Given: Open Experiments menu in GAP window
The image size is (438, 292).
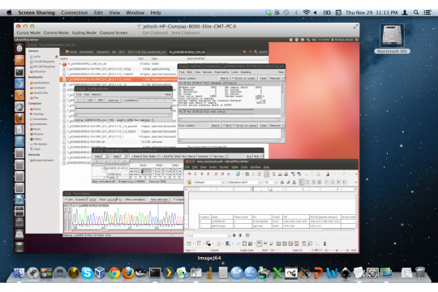Looking at the screenshot, I should [221, 72].
